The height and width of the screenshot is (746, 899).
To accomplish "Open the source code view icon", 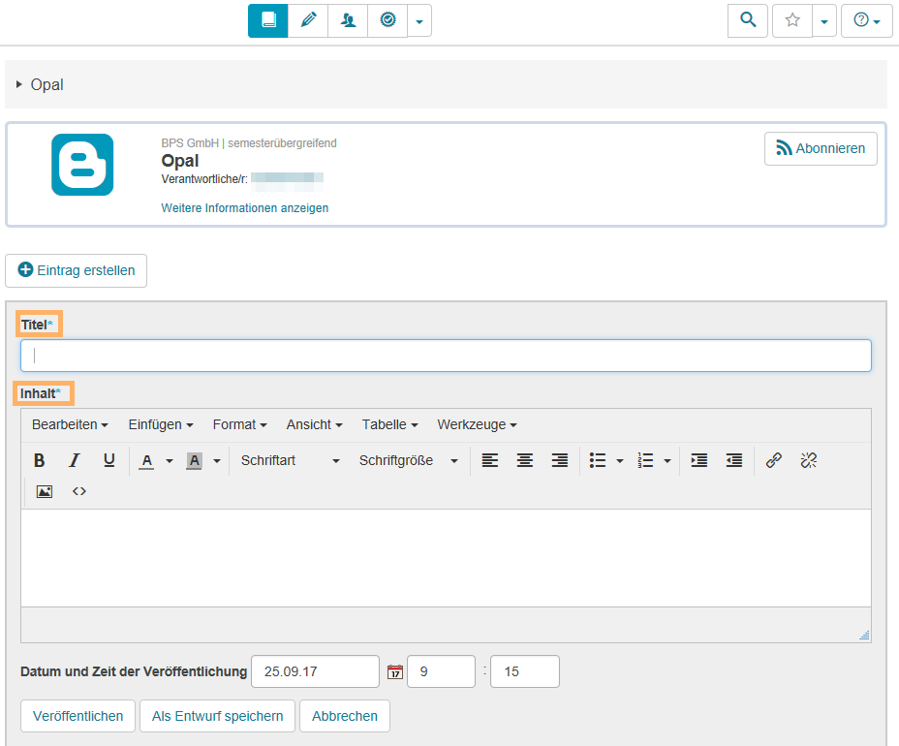I will pyautogui.click(x=79, y=491).
